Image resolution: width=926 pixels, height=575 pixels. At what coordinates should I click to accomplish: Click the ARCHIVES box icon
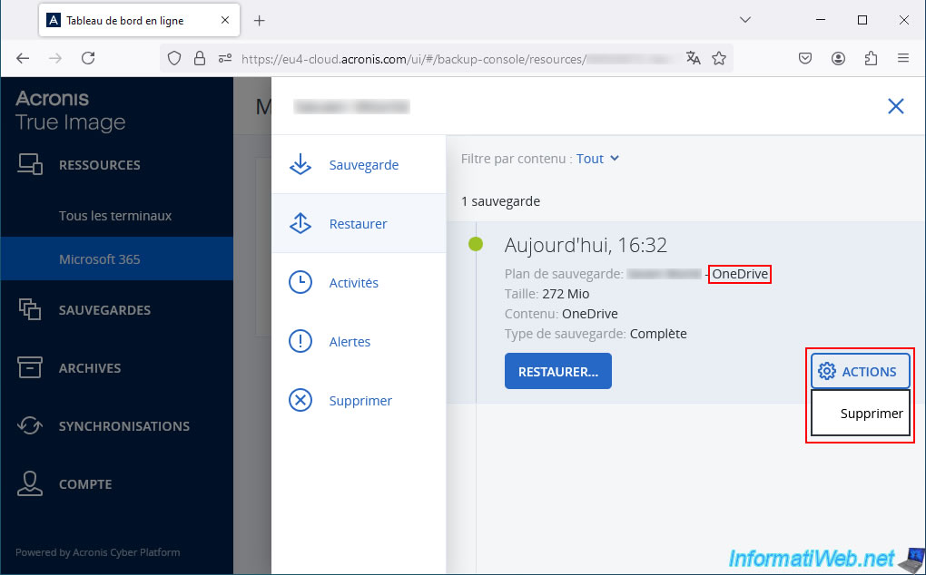point(30,367)
